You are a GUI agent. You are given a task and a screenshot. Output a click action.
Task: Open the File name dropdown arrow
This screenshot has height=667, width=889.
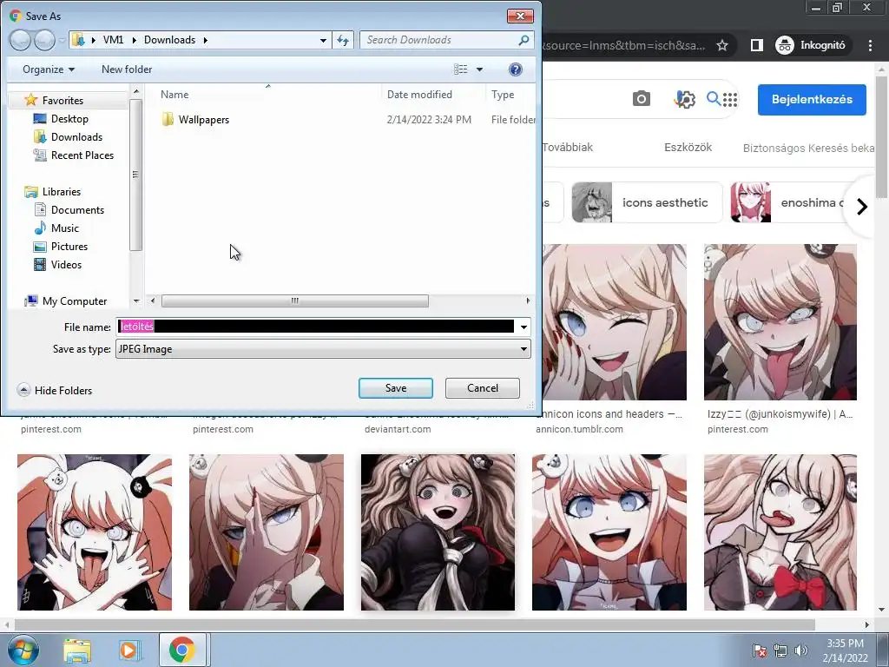[524, 327]
